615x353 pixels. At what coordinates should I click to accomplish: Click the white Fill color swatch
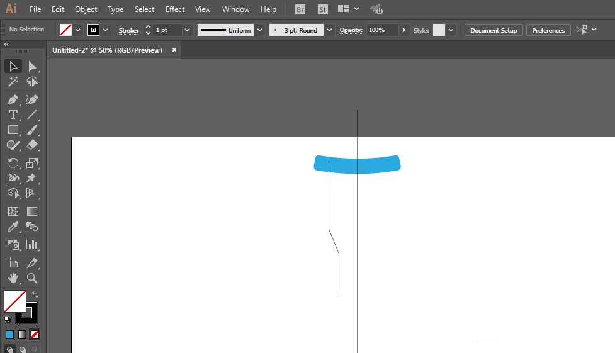pos(14,301)
